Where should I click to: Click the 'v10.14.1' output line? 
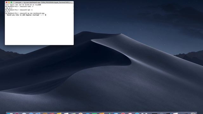coord(9,8)
